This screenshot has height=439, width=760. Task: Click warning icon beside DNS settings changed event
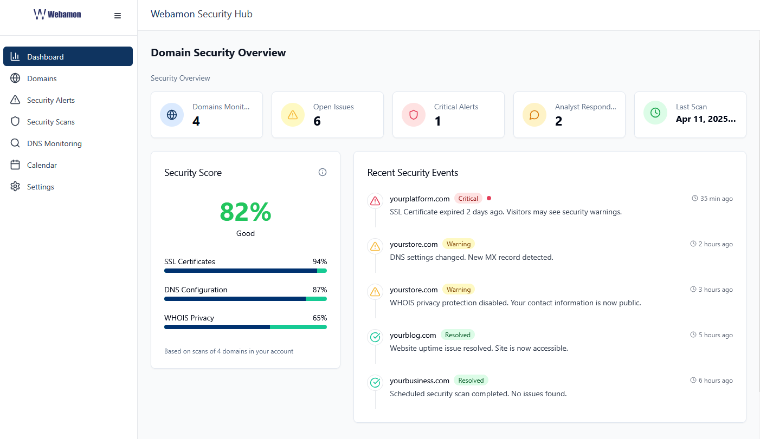tap(375, 246)
